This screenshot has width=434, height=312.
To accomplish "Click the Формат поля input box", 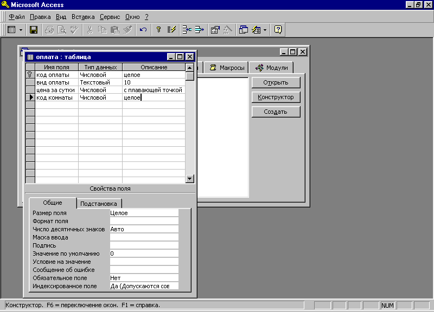I will [144, 221].
